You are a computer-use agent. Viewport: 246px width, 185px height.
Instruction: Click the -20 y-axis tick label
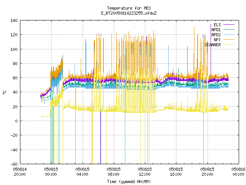[14, 135]
